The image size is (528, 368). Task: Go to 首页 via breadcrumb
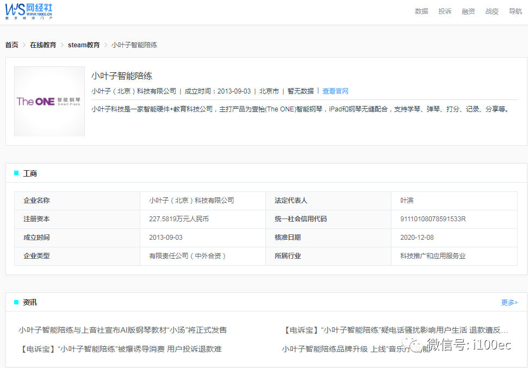pos(11,45)
